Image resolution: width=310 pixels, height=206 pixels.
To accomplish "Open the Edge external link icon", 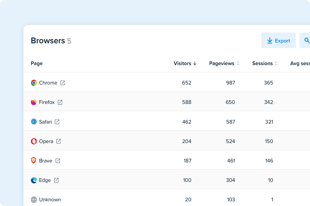I will pyautogui.click(x=56, y=180).
